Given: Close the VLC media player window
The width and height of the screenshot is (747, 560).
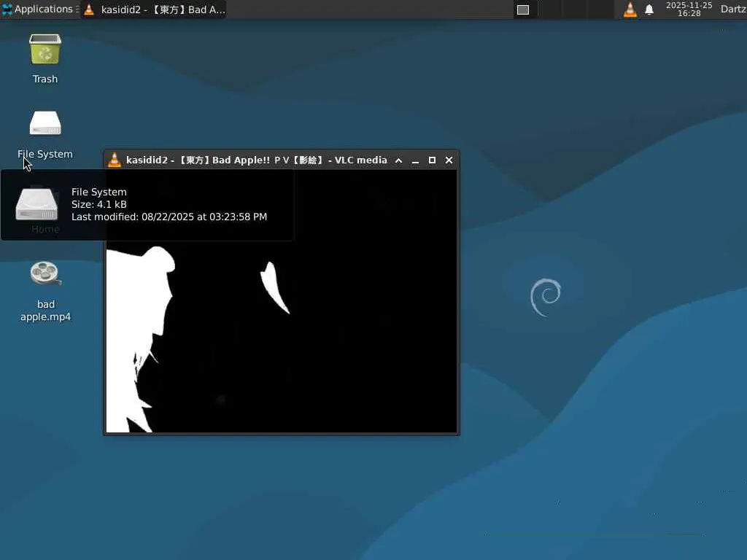Looking at the screenshot, I should [449, 160].
